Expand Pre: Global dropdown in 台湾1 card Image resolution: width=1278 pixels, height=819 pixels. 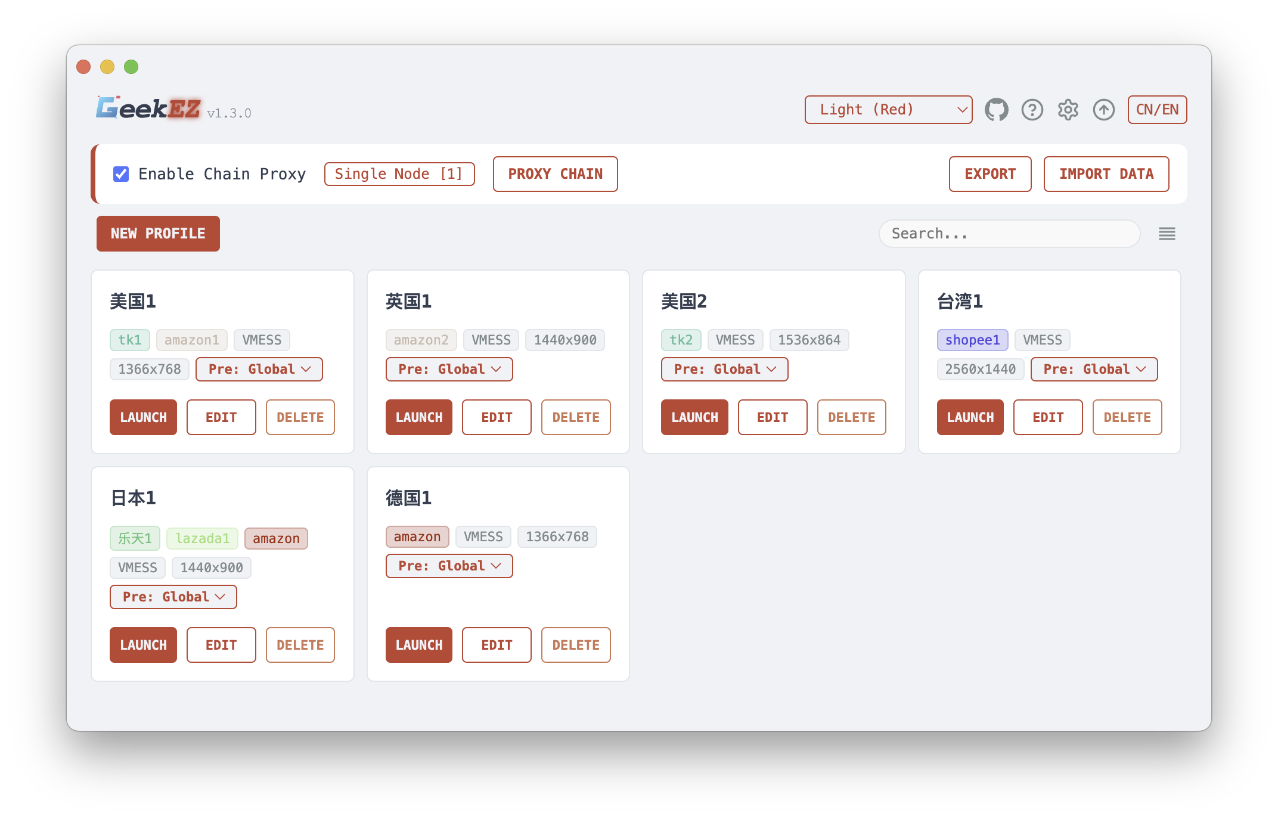pos(1094,369)
